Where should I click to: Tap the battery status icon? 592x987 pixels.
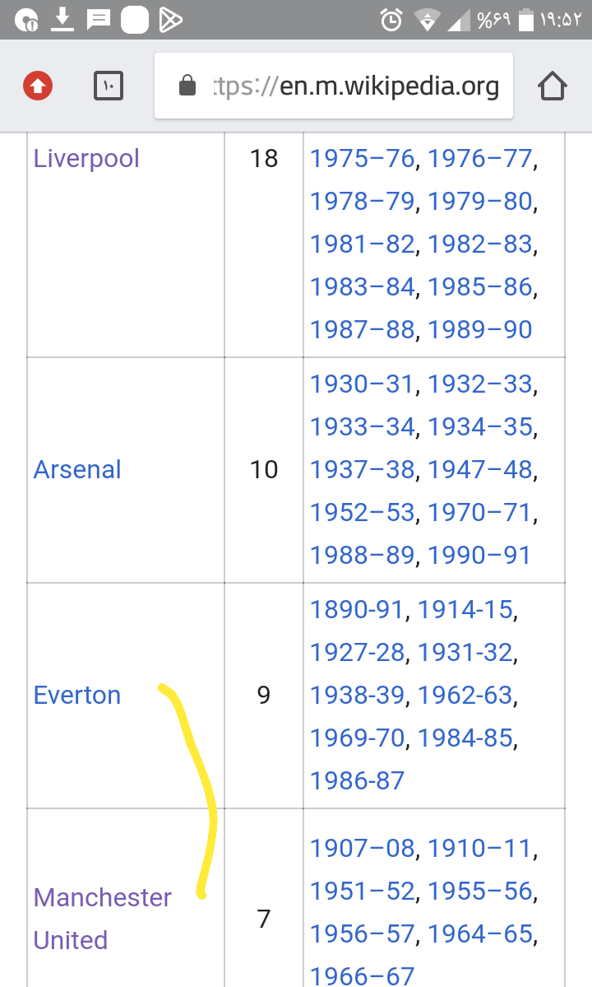point(526,20)
